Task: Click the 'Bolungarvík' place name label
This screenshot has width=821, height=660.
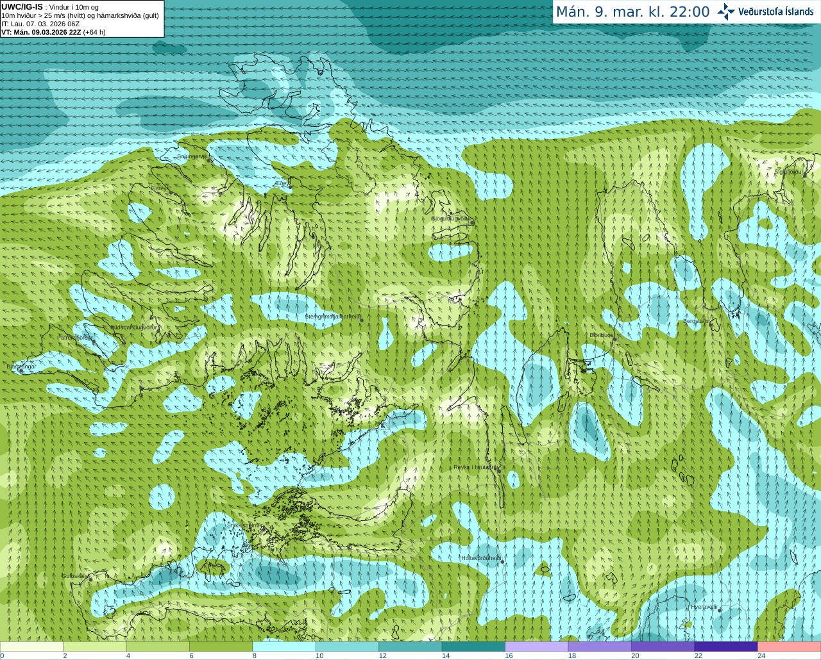Action: (x=192, y=156)
